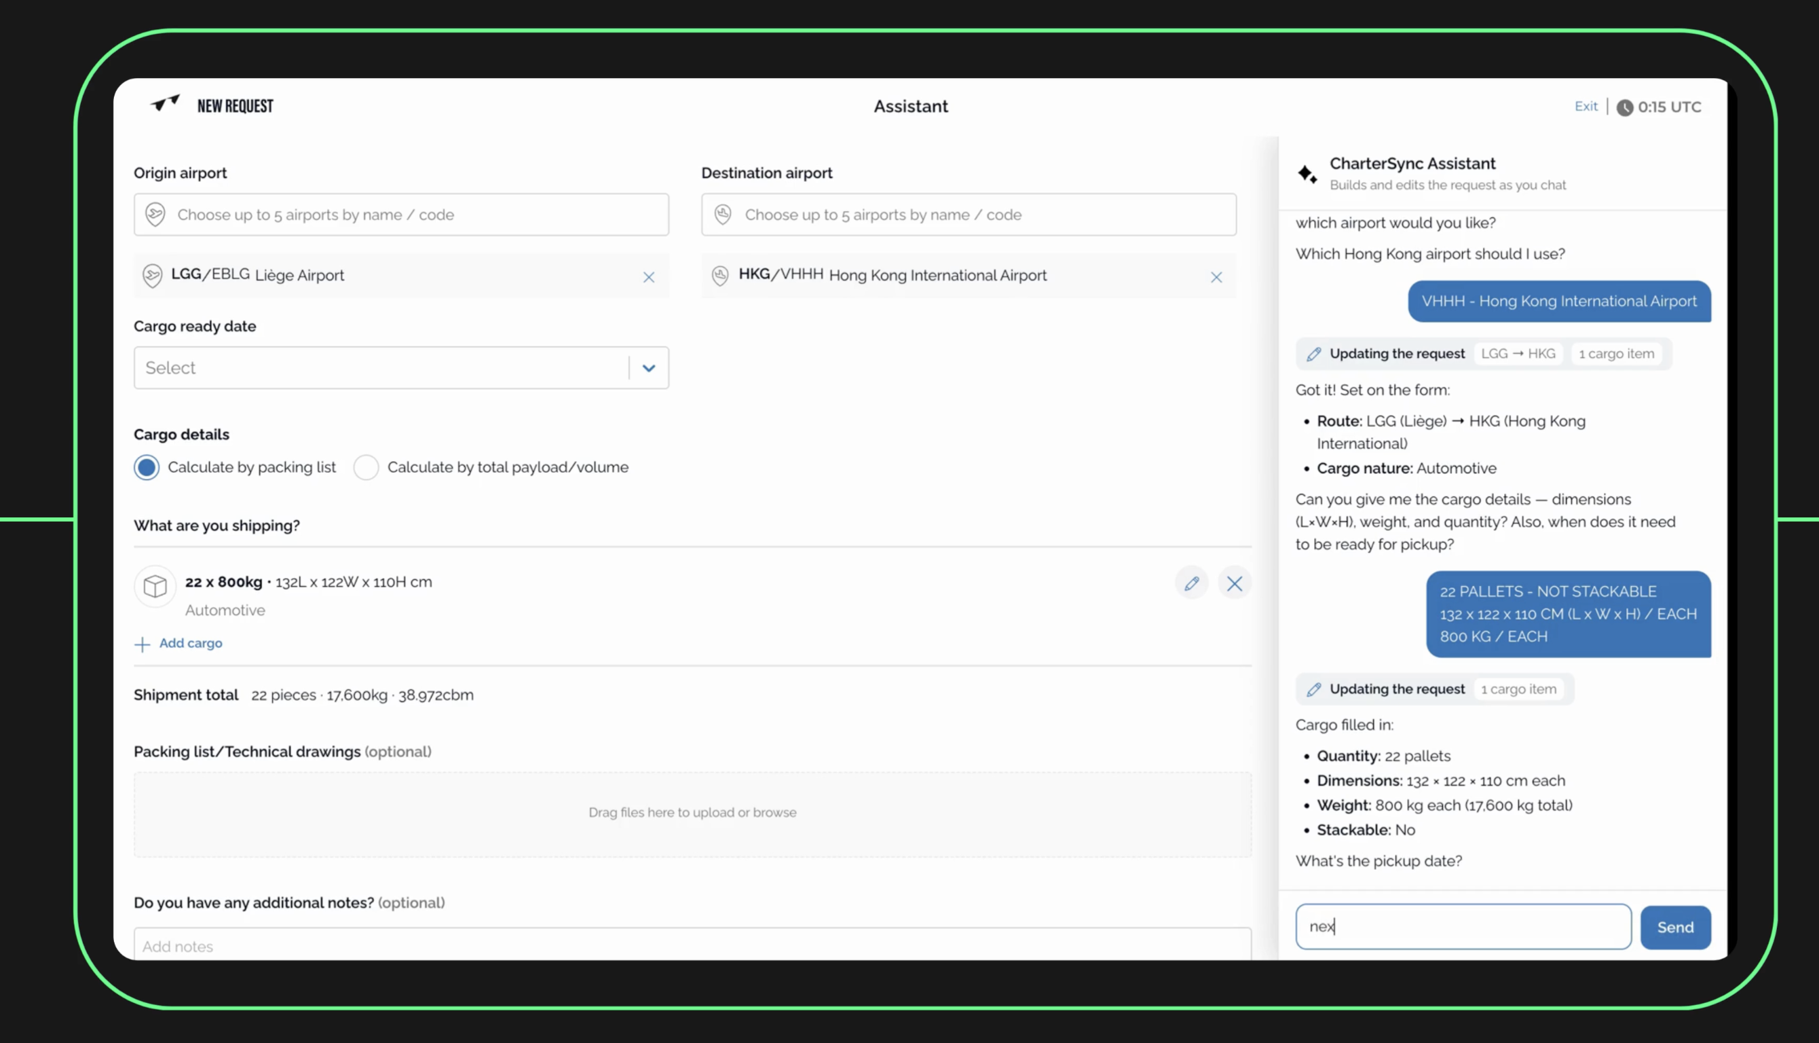1819x1043 pixels.
Task: Remove LGG Liège Airport from origin
Action: pyautogui.click(x=649, y=277)
